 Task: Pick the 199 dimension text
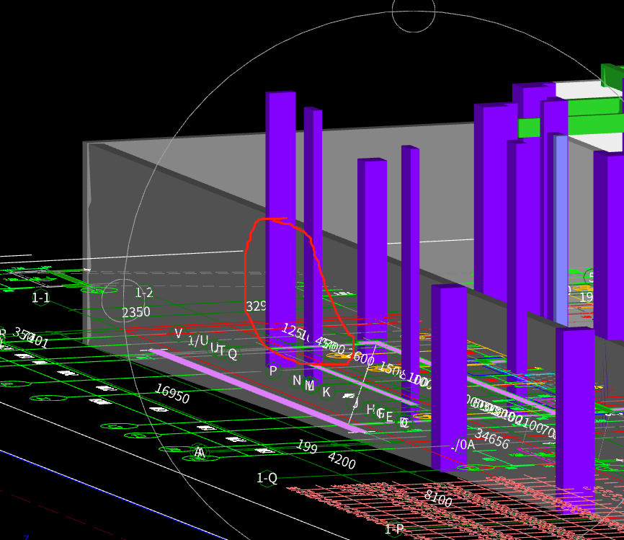pos(307,446)
